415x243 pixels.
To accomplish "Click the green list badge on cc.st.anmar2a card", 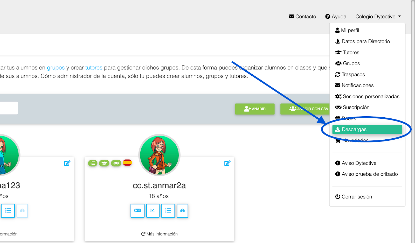I will click(93, 163).
